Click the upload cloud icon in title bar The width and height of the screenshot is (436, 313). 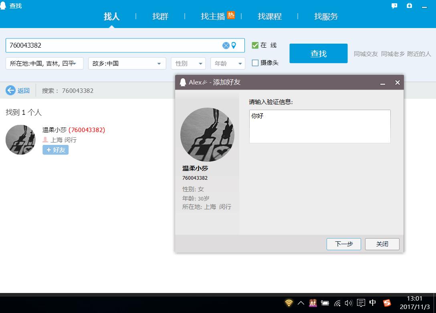[x=409, y=6]
